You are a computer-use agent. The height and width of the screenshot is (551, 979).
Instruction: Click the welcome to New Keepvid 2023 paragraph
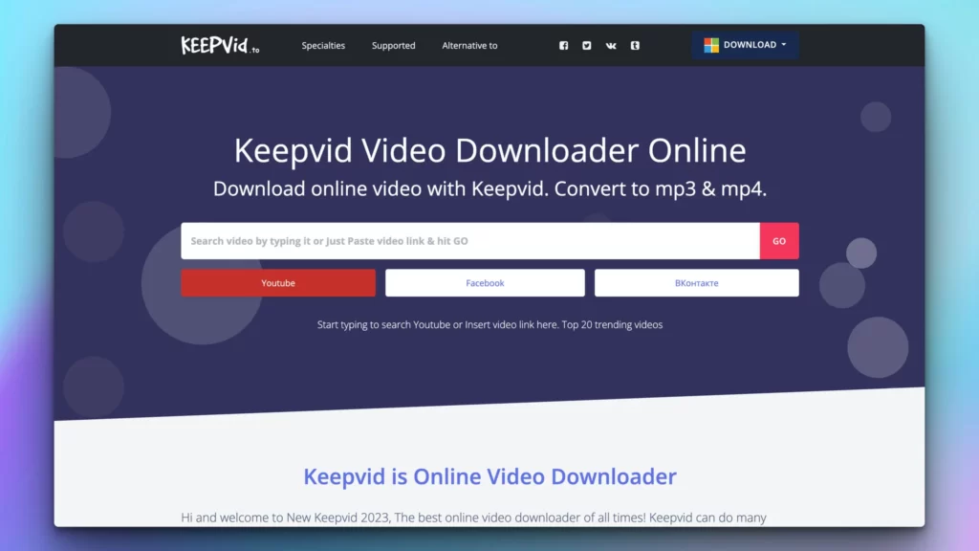pyautogui.click(x=474, y=518)
